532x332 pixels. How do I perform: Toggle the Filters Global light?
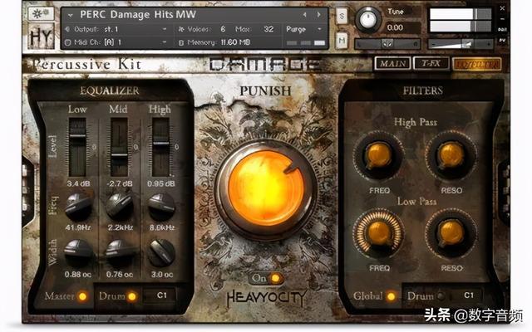391,296
